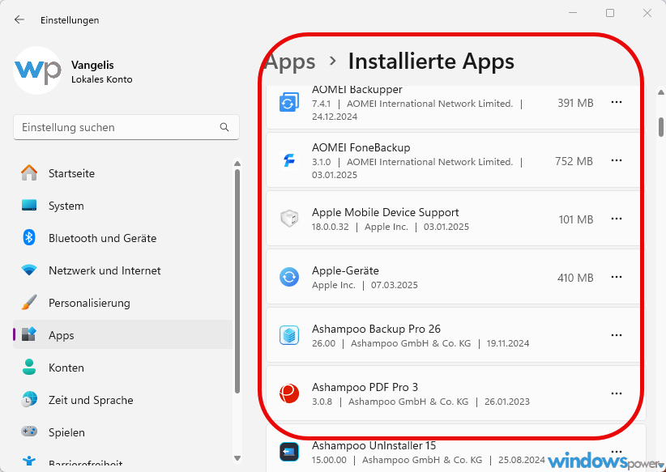Image resolution: width=666 pixels, height=472 pixels.
Task: Click the Apple-Geräte app icon
Action: (x=289, y=277)
